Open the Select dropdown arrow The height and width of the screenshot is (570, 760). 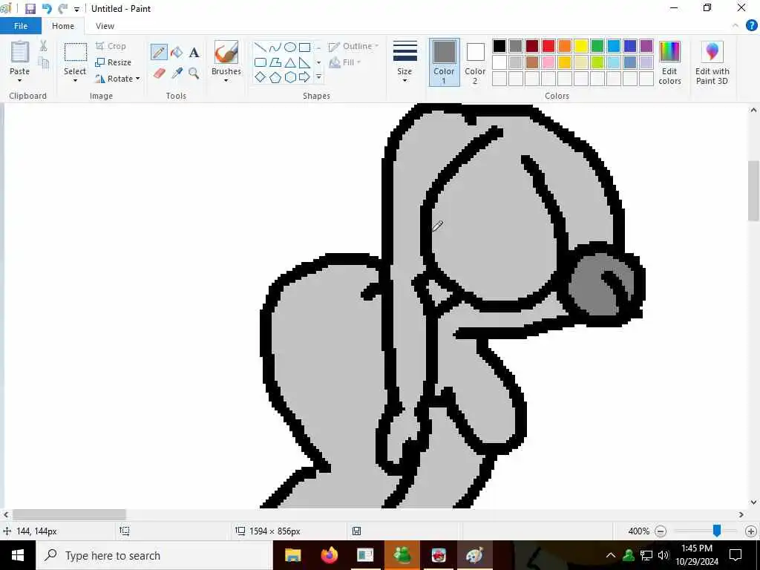pyautogui.click(x=75, y=80)
